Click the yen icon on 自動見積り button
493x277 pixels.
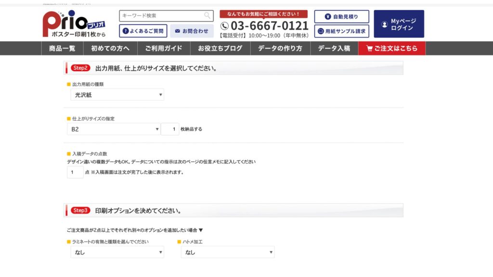tap(328, 16)
